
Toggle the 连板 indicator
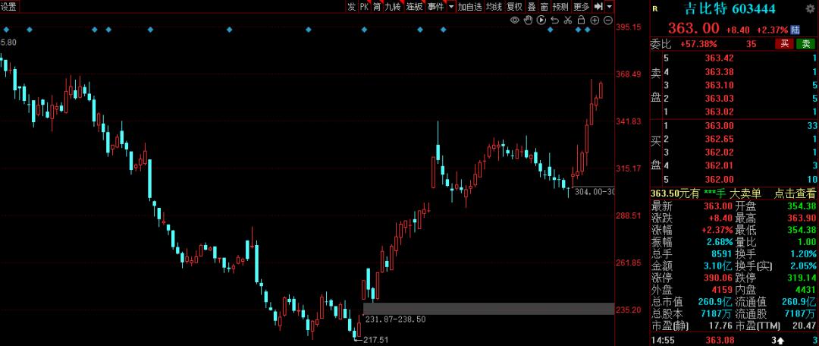415,7
